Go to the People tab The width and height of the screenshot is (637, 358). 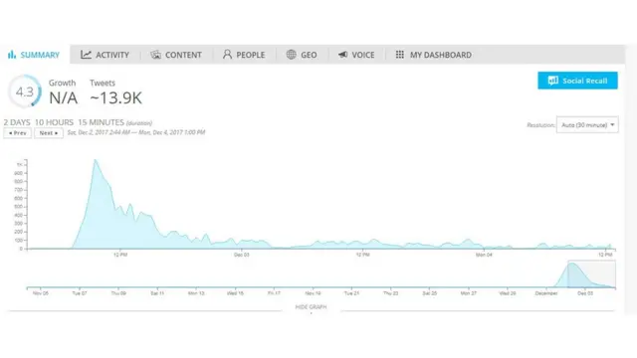click(244, 55)
